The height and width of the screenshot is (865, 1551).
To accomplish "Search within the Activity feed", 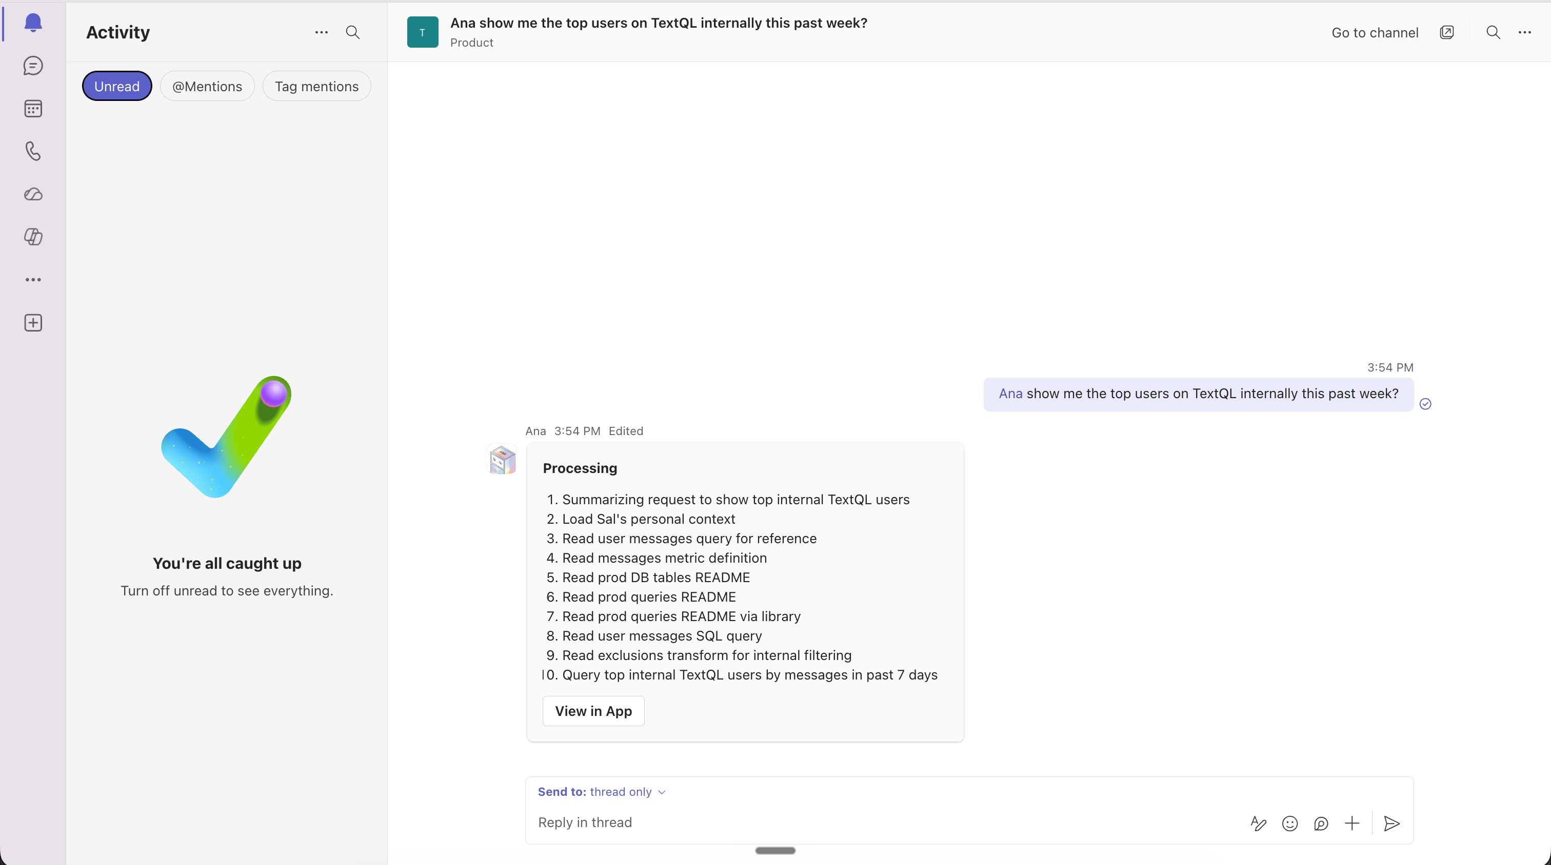I will 353,32.
